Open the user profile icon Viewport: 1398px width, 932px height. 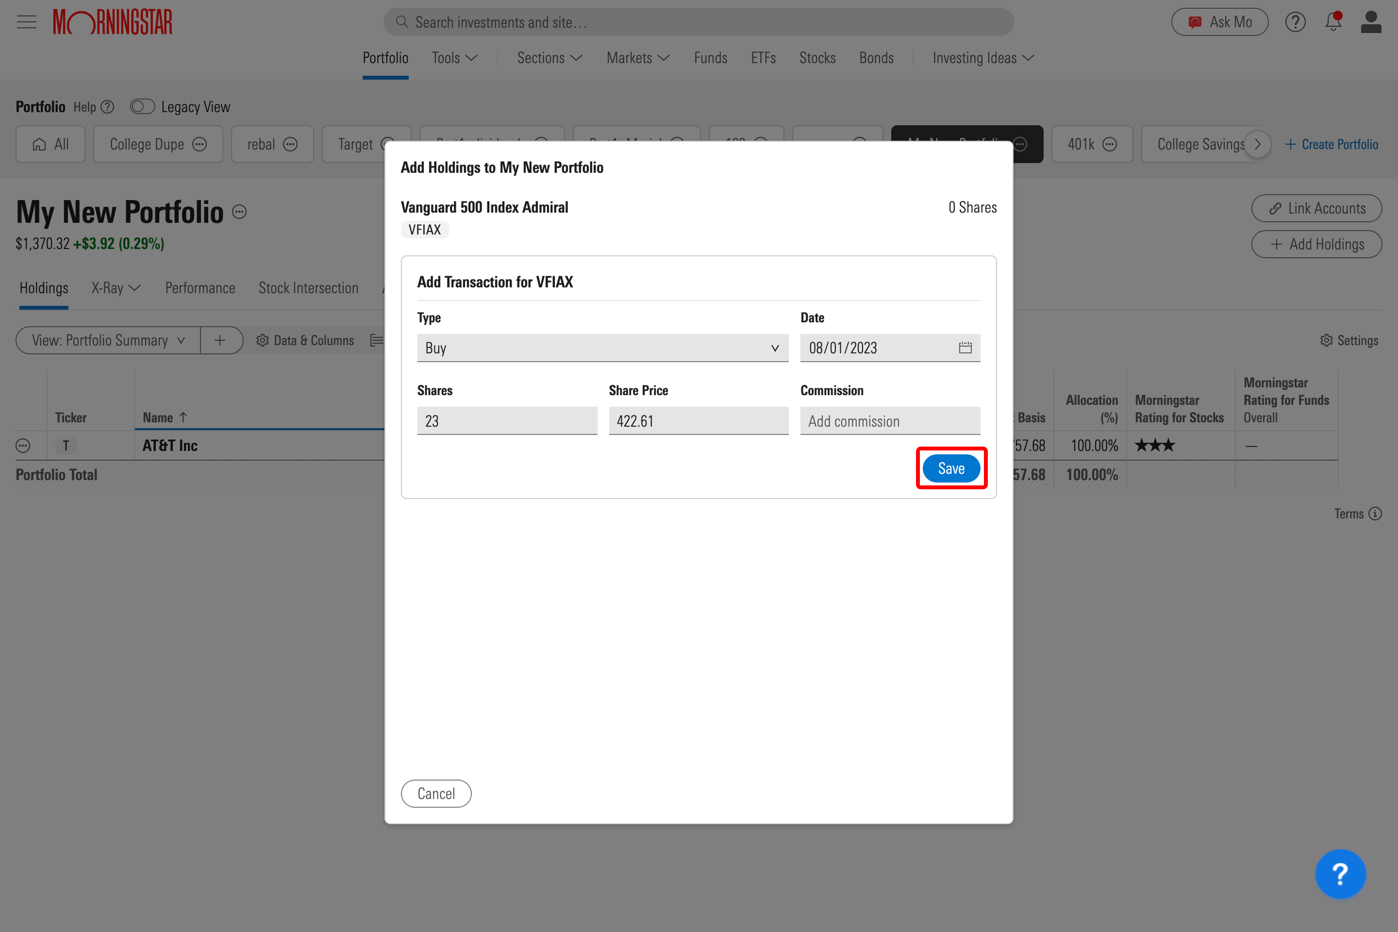tap(1371, 22)
